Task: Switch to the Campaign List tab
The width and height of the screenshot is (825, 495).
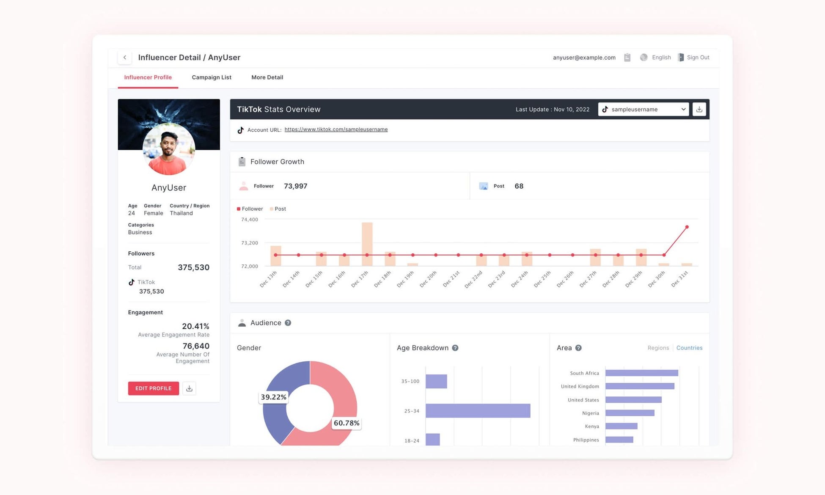Action: pyautogui.click(x=212, y=77)
